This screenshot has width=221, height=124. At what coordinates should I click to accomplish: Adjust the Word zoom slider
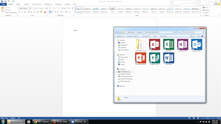[x=208, y=118]
